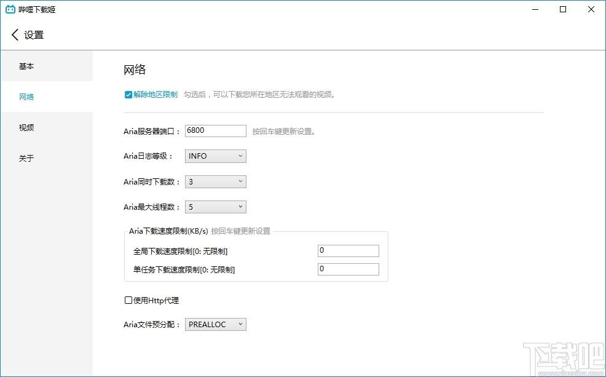Click the 勾选后 region restriction description text
606x377 pixels.
(259, 94)
